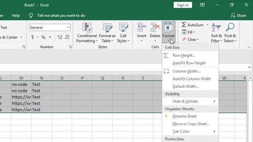Viewport: 253px width, 142px height.
Task: Select column M header
Action: [x=21, y=78]
